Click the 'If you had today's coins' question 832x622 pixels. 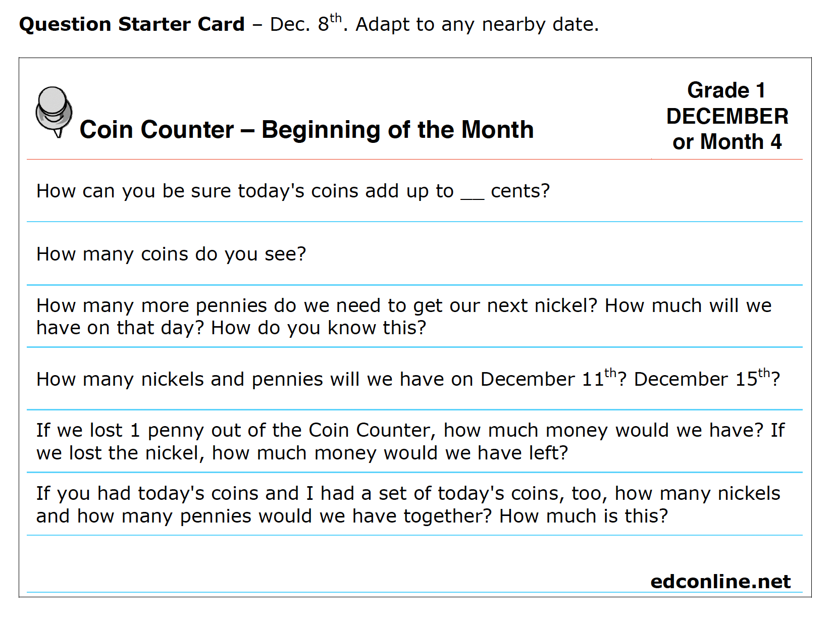(408, 504)
